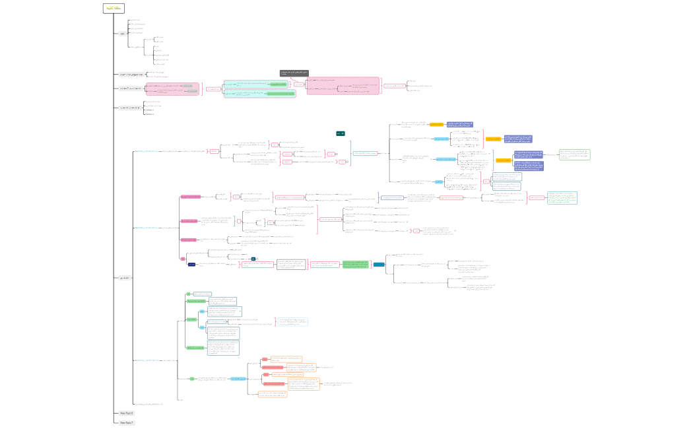Viewport: 693px width, 429px height.
Task: Select the small dark teal label node
Action: 340,133
